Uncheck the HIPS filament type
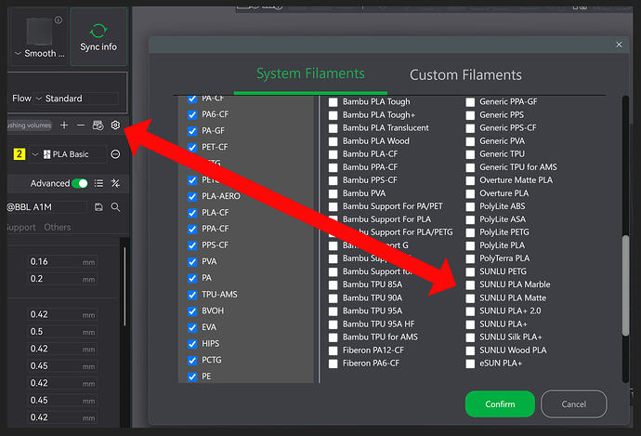The image size is (641, 436). 192,344
